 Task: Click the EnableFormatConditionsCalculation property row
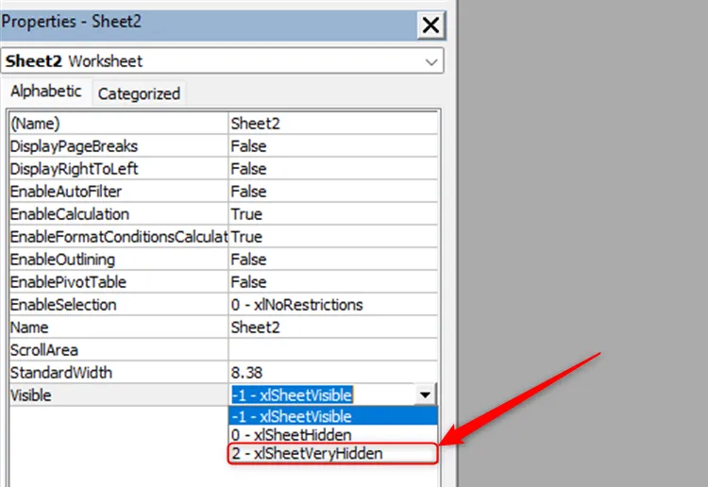coord(224,237)
